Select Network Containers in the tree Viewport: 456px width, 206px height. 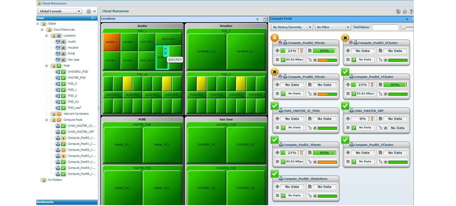click(76, 114)
